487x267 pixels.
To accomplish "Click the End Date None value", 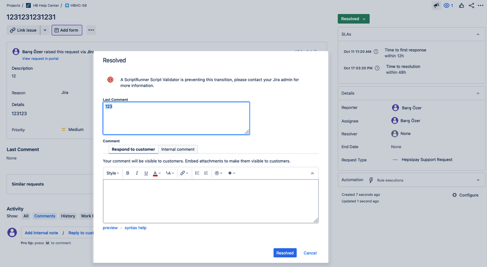I will click(396, 147).
